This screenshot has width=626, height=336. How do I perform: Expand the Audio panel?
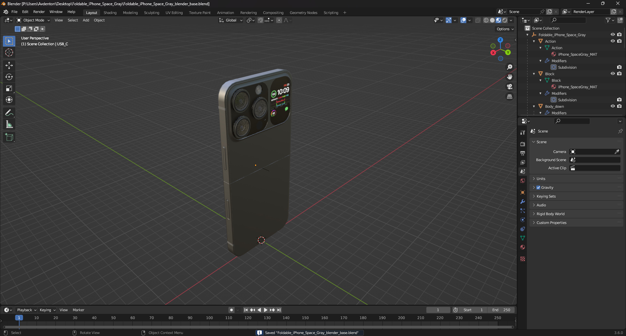tap(541, 205)
